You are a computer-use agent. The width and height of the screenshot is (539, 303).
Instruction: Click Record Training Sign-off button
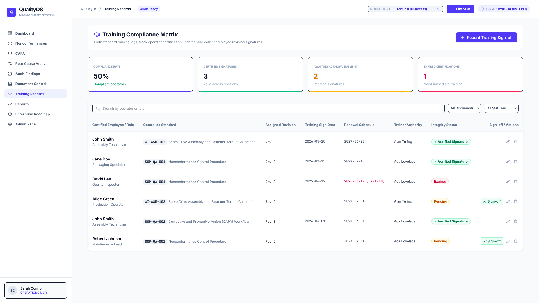click(486, 38)
